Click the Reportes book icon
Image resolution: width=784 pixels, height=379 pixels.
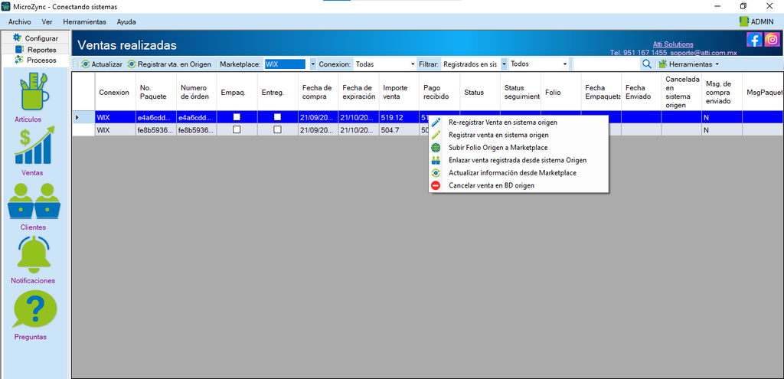click(x=19, y=49)
